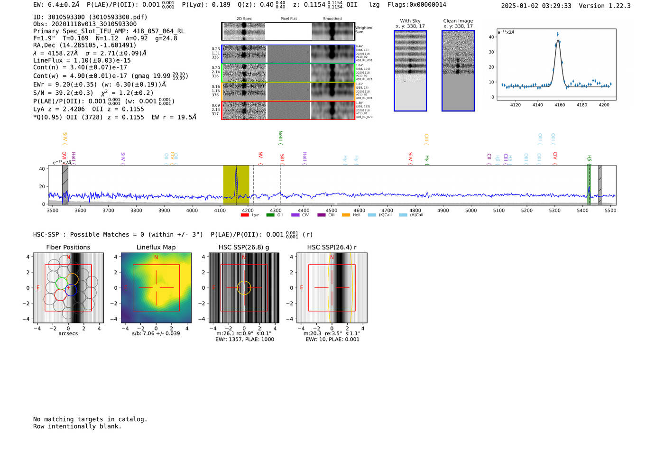Click the blue fiber circle in Fiber Positions

point(71,290)
